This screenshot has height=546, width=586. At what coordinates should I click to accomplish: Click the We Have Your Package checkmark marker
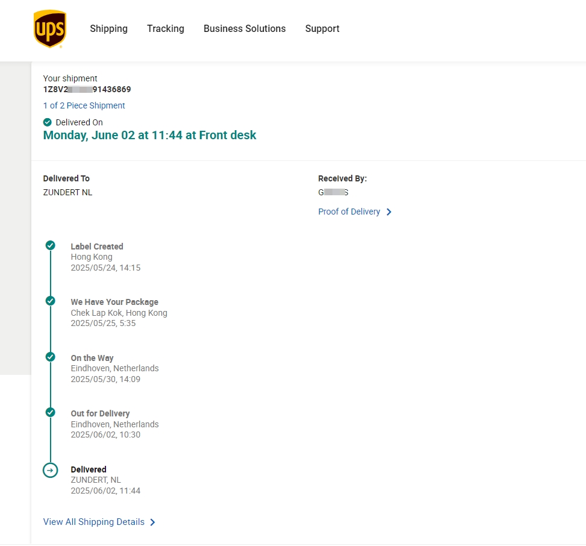pos(51,301)
